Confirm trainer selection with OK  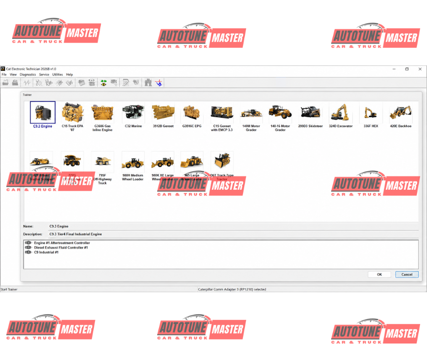click(x=379, y=274)
